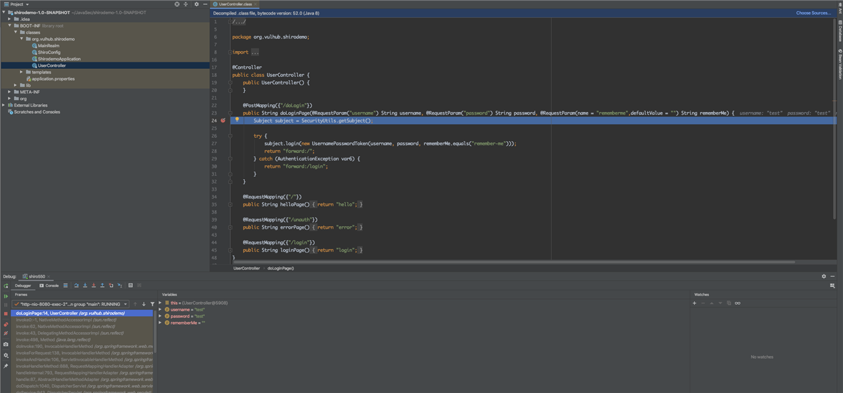Expand the rememberMe variable
Image resolution: width=843 pixels, height=393 pixels.
[160, 323]
